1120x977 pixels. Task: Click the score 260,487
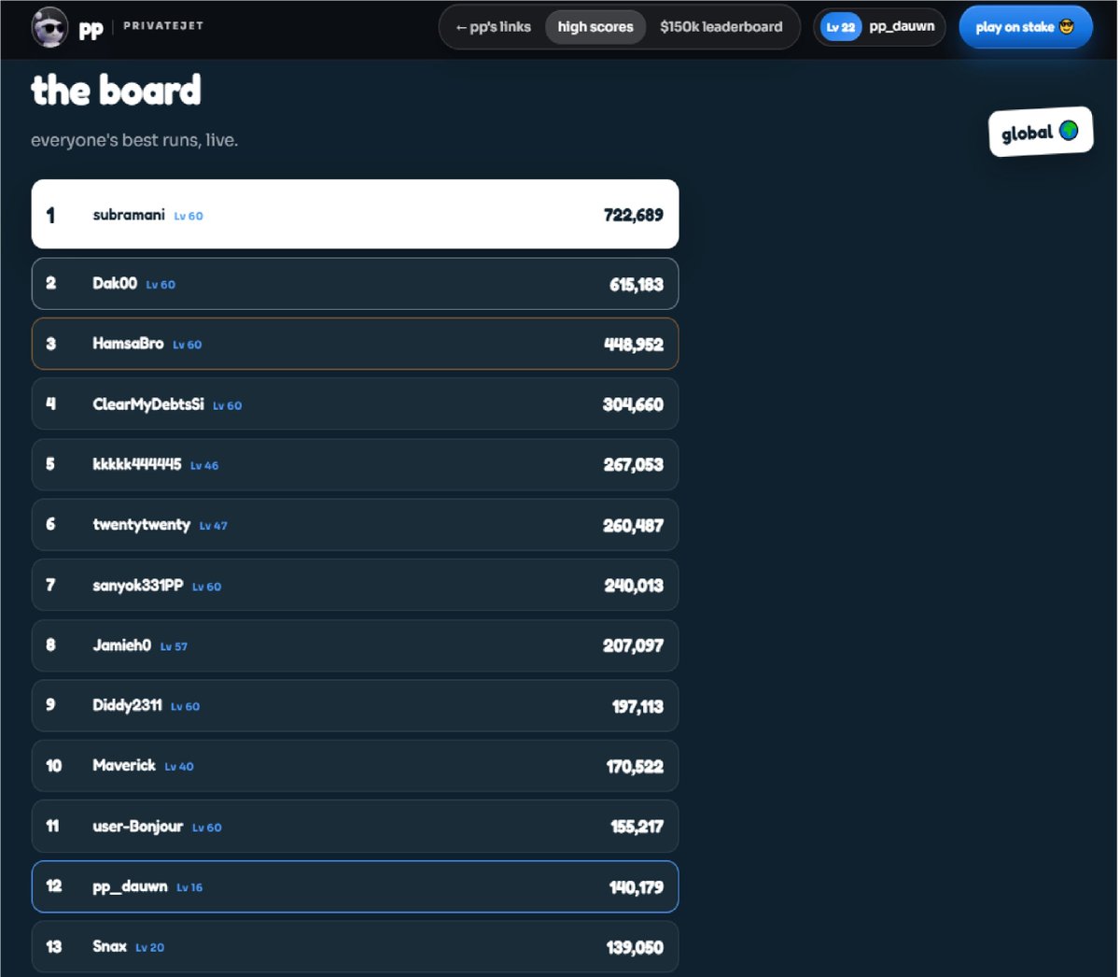point(634,526)
